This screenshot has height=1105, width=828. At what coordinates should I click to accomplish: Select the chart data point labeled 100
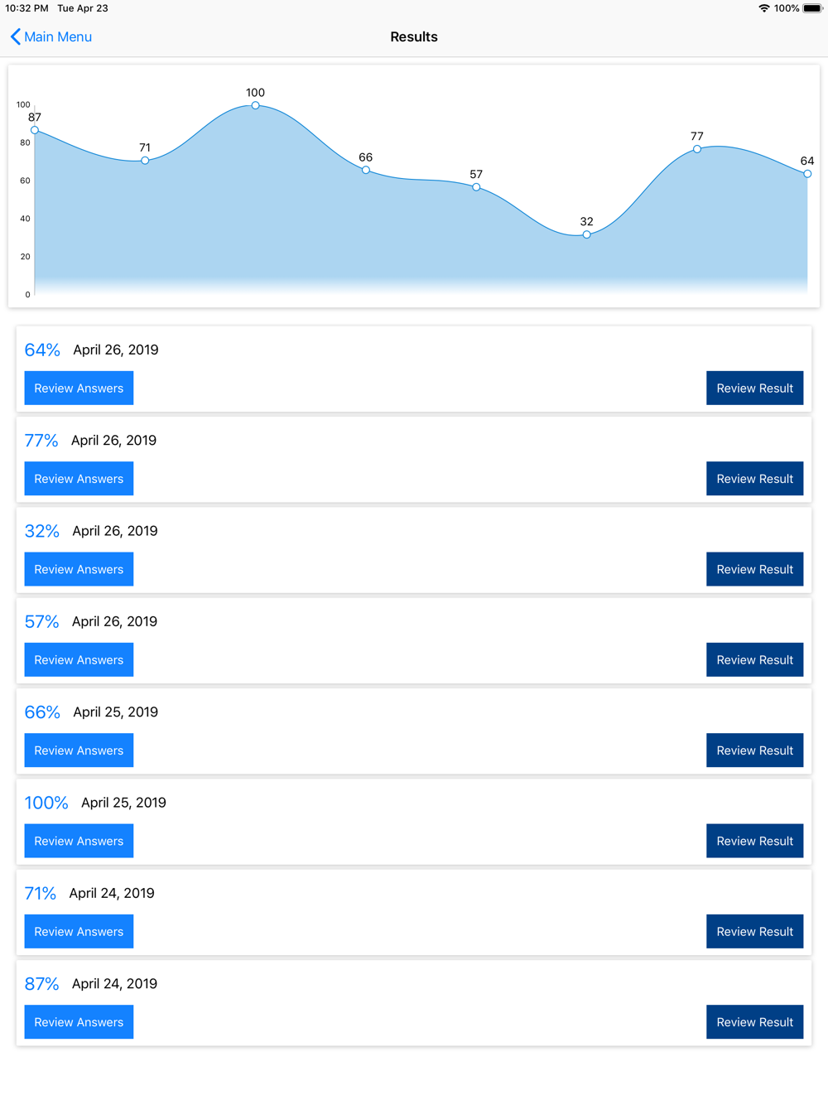click(255, 105)
